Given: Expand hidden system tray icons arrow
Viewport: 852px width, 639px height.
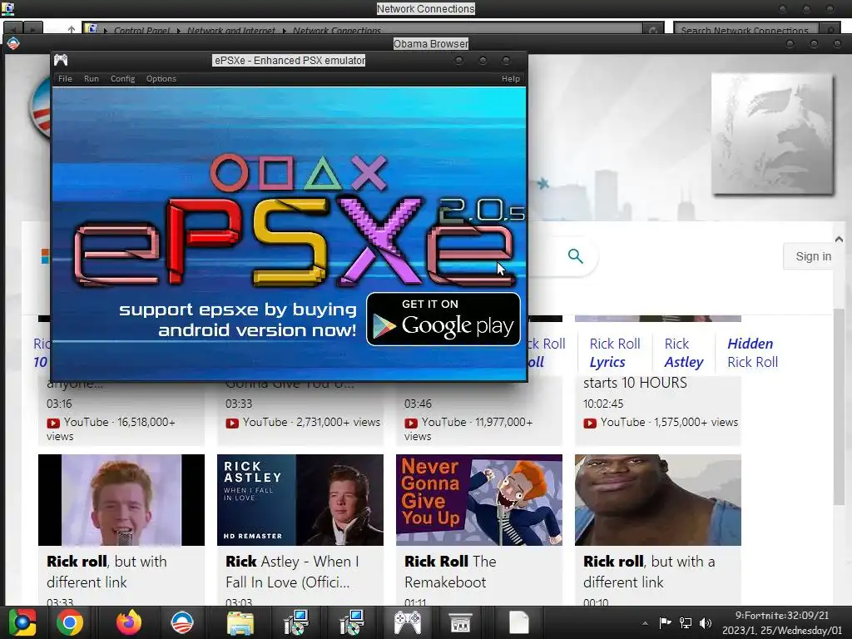Looking at the screenshot, I should click(x=645, y=623).
